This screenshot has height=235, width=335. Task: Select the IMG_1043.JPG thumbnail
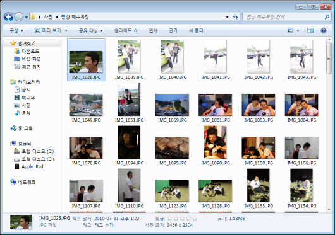[x=301, y=57]
